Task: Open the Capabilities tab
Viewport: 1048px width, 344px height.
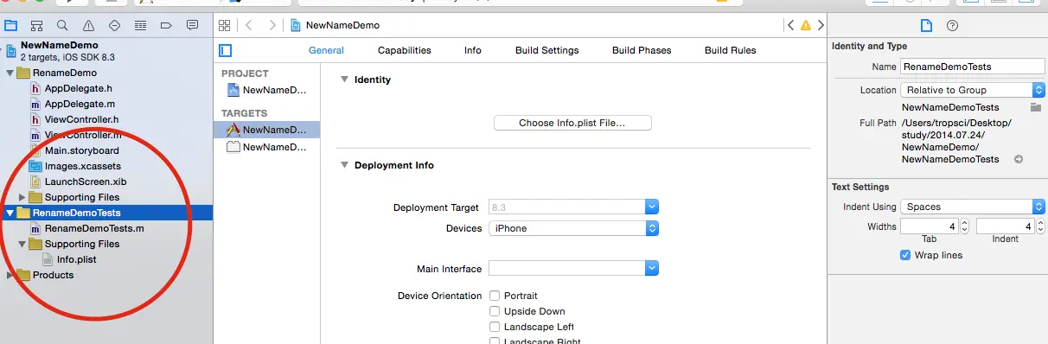Action: pos(405,50)
